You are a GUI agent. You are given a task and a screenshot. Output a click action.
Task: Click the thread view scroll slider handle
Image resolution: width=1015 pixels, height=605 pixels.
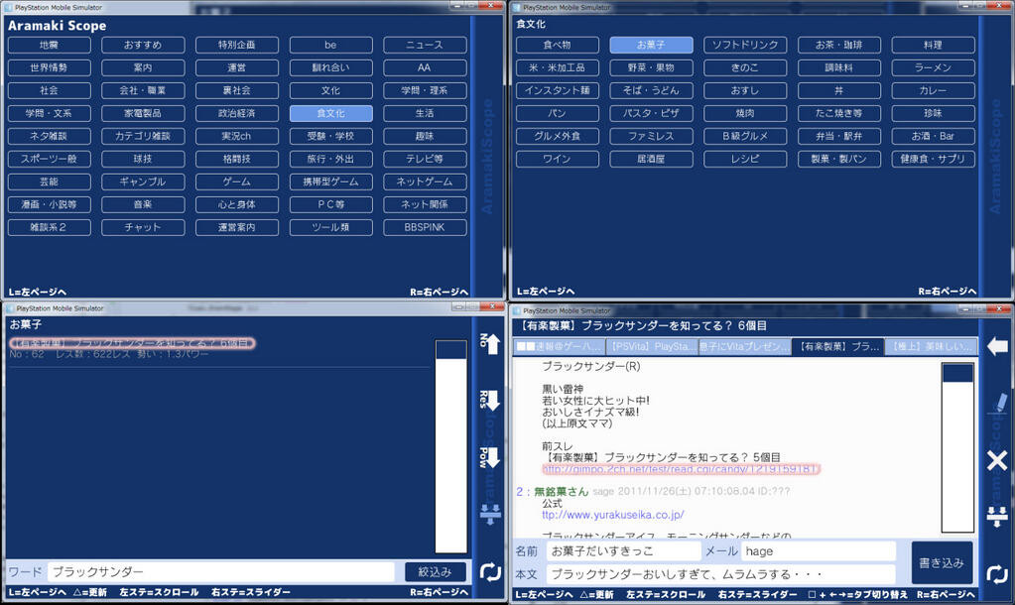coord(958,373)
